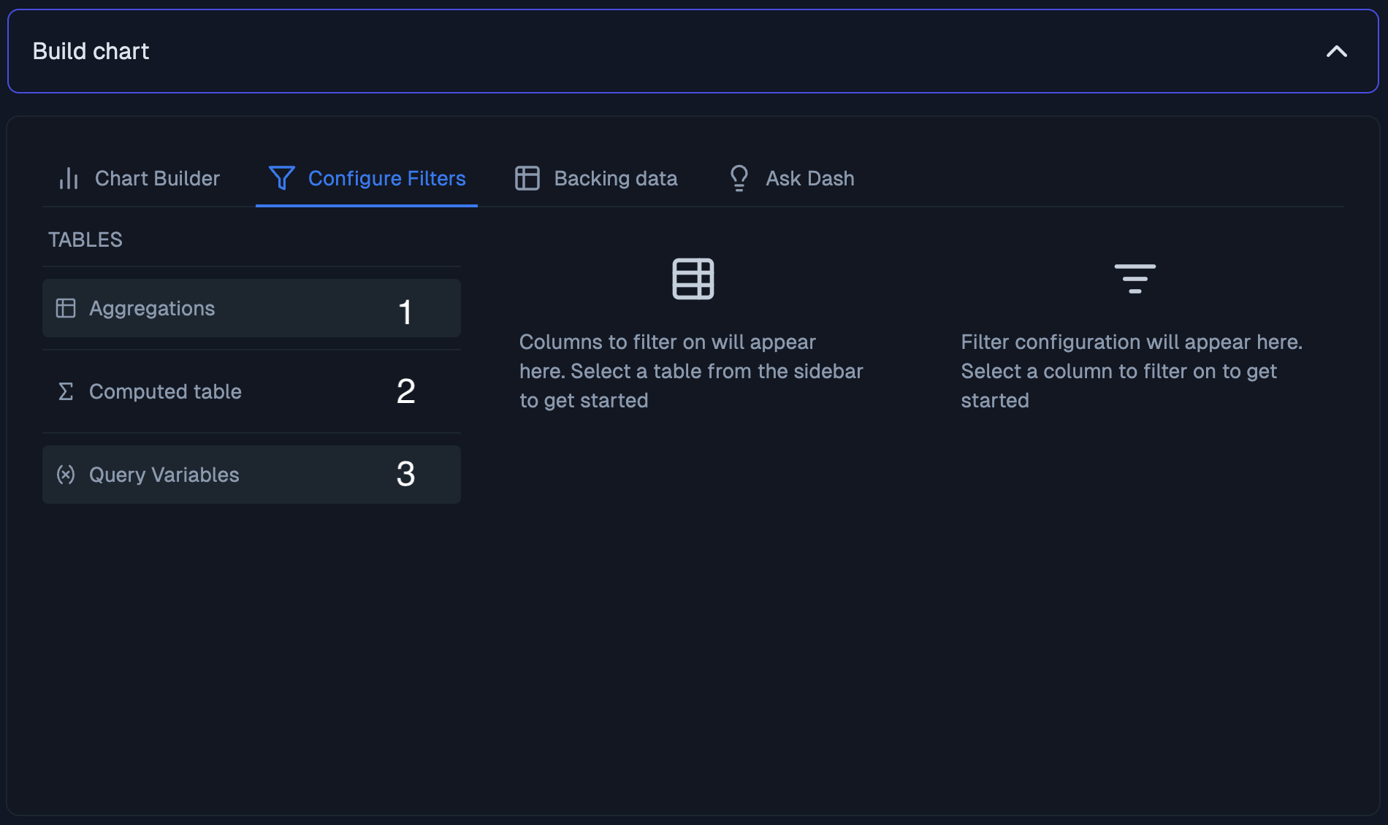Click the variable icon beside Query Variables
Image resolution: width=1388 pixels, height=825 pixels.
(x=65, y=475)
